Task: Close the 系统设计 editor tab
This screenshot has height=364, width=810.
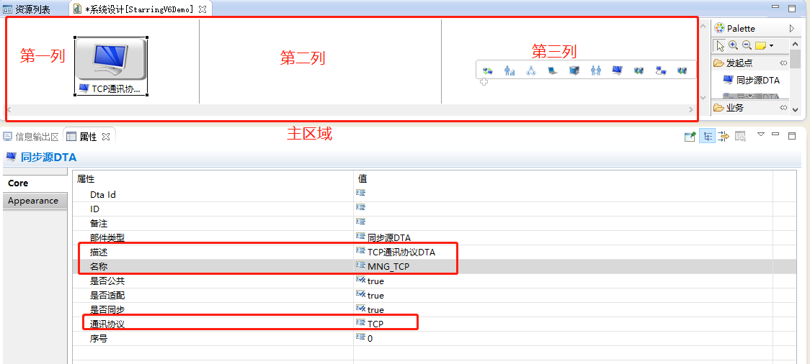Action: pos(202,9)
